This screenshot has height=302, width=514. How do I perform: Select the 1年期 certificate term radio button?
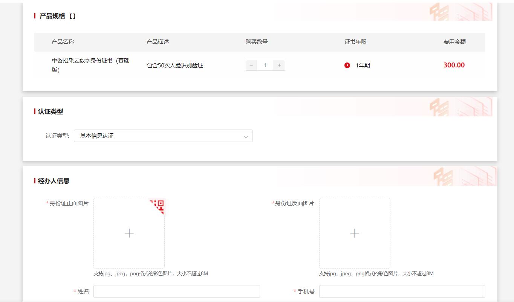[x=347, y=66]
